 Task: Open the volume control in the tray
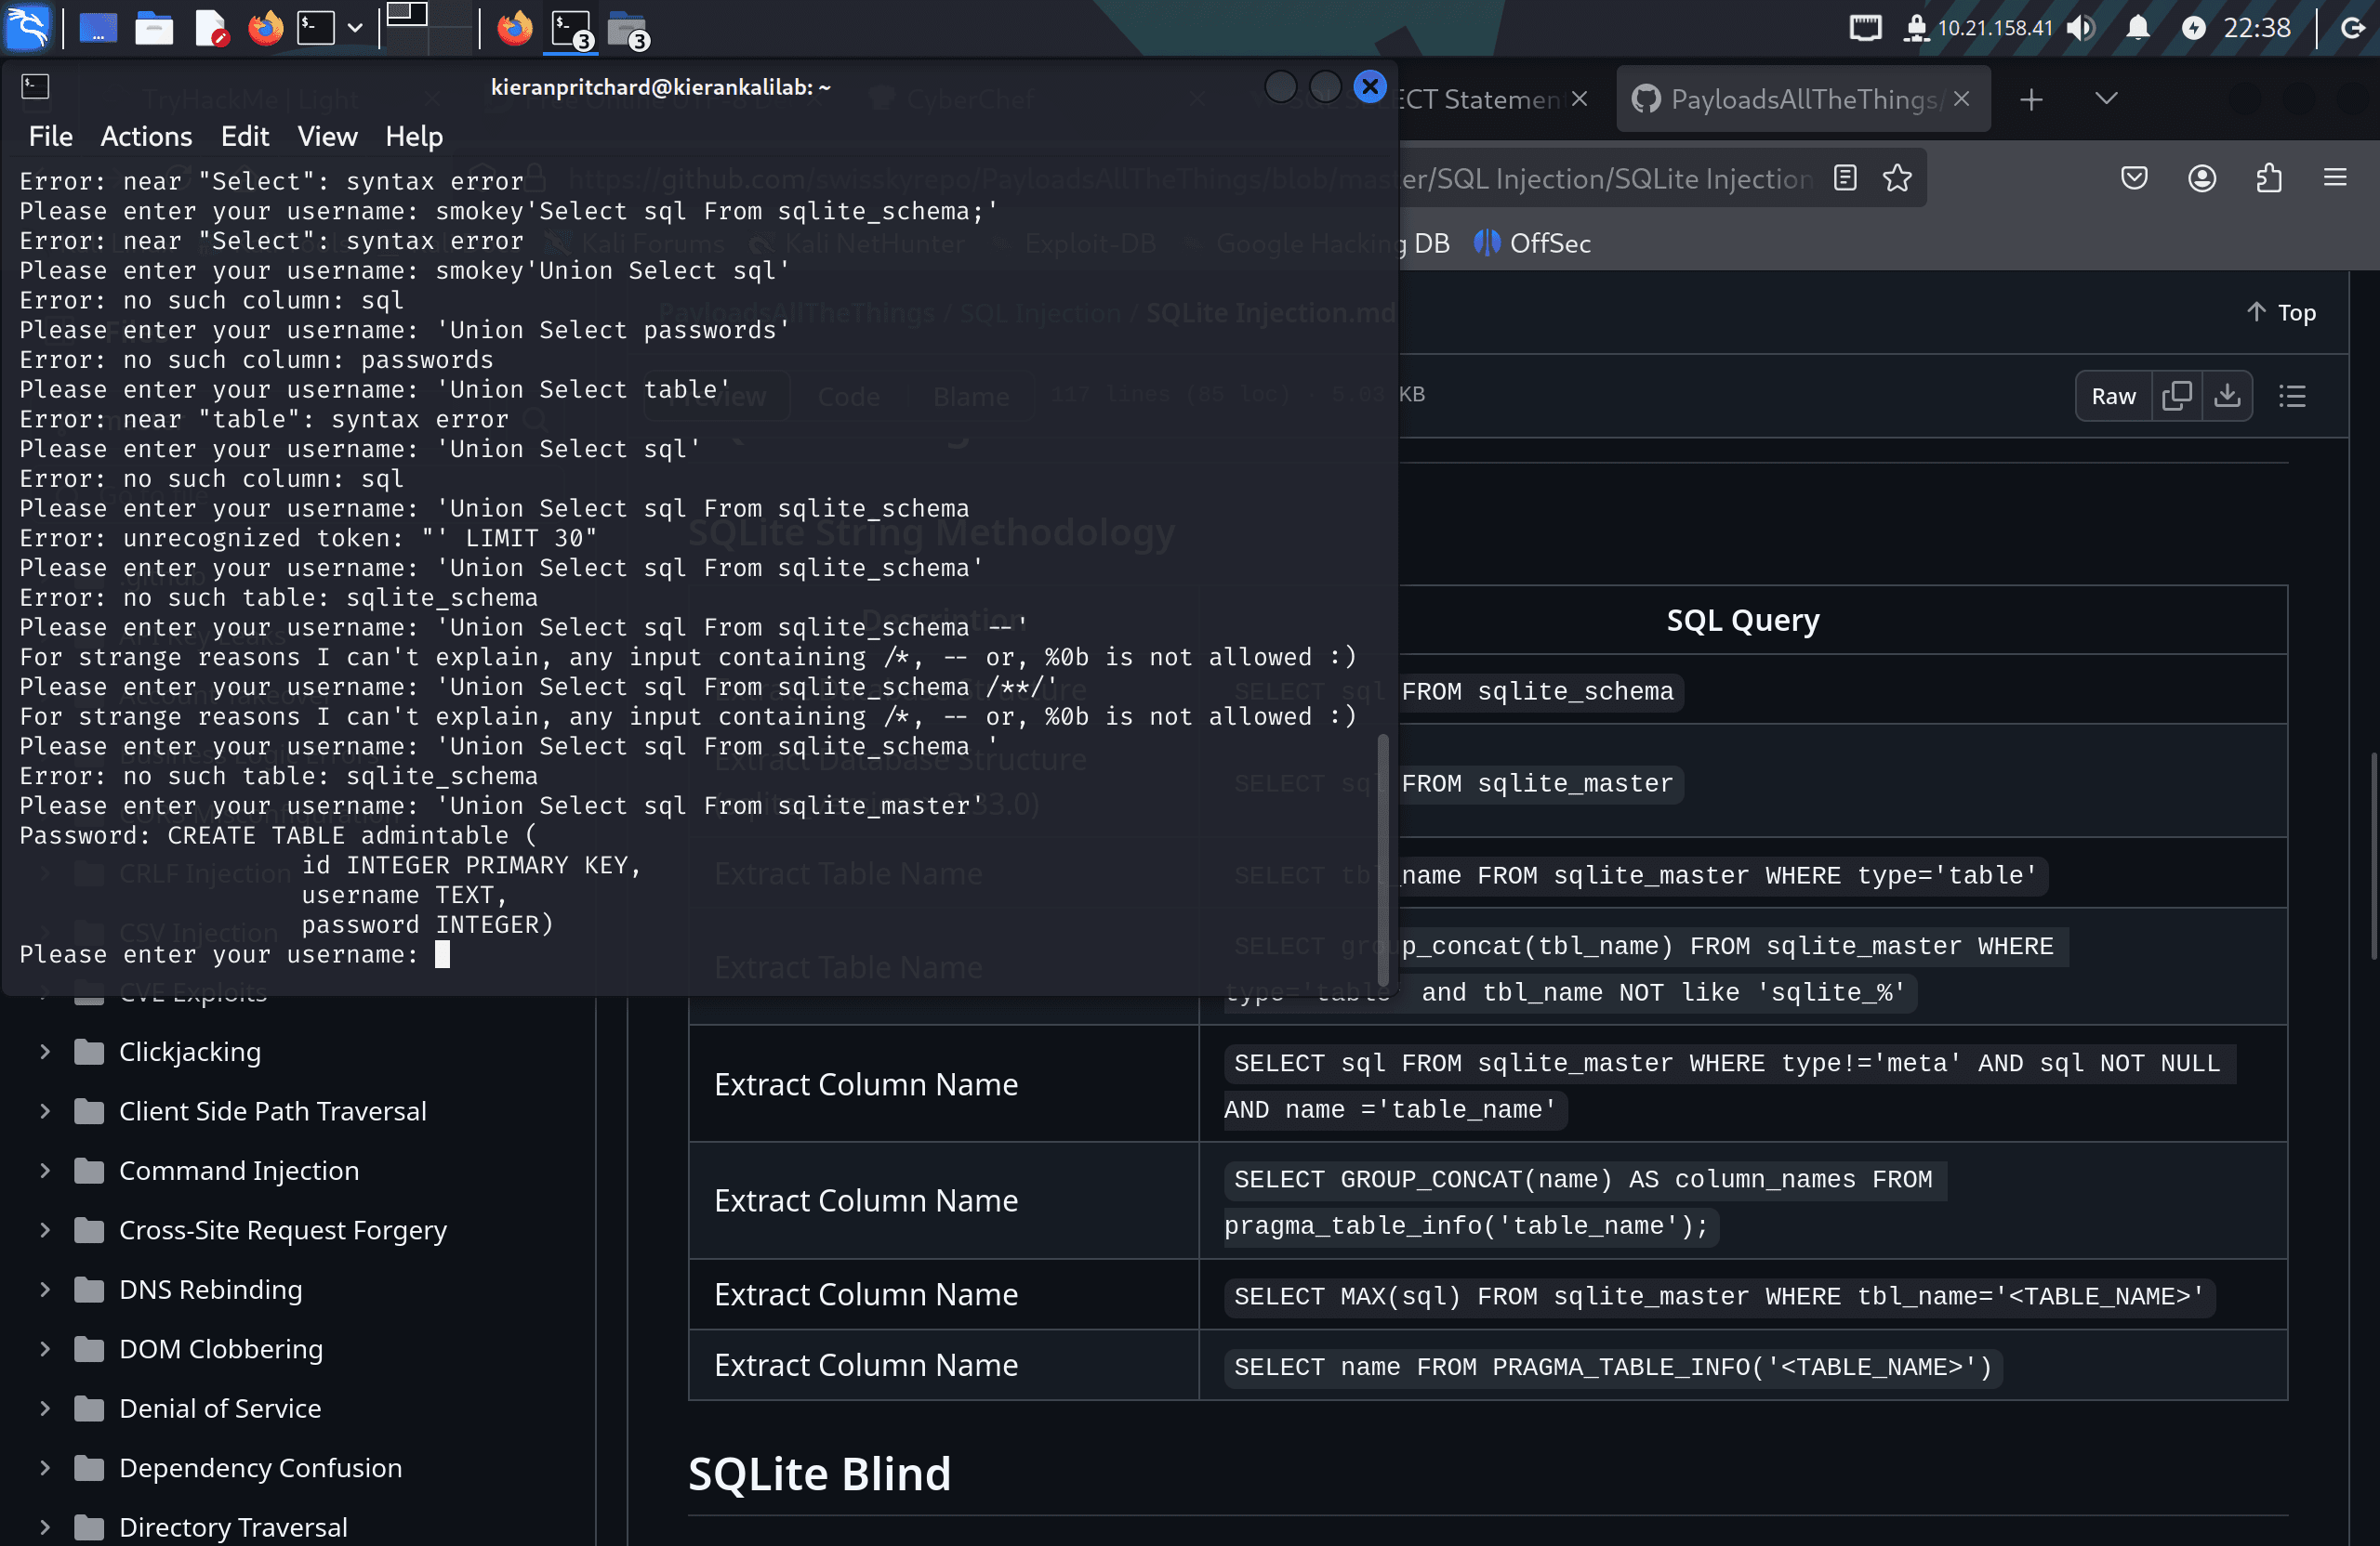click(x=2081, y=27)
